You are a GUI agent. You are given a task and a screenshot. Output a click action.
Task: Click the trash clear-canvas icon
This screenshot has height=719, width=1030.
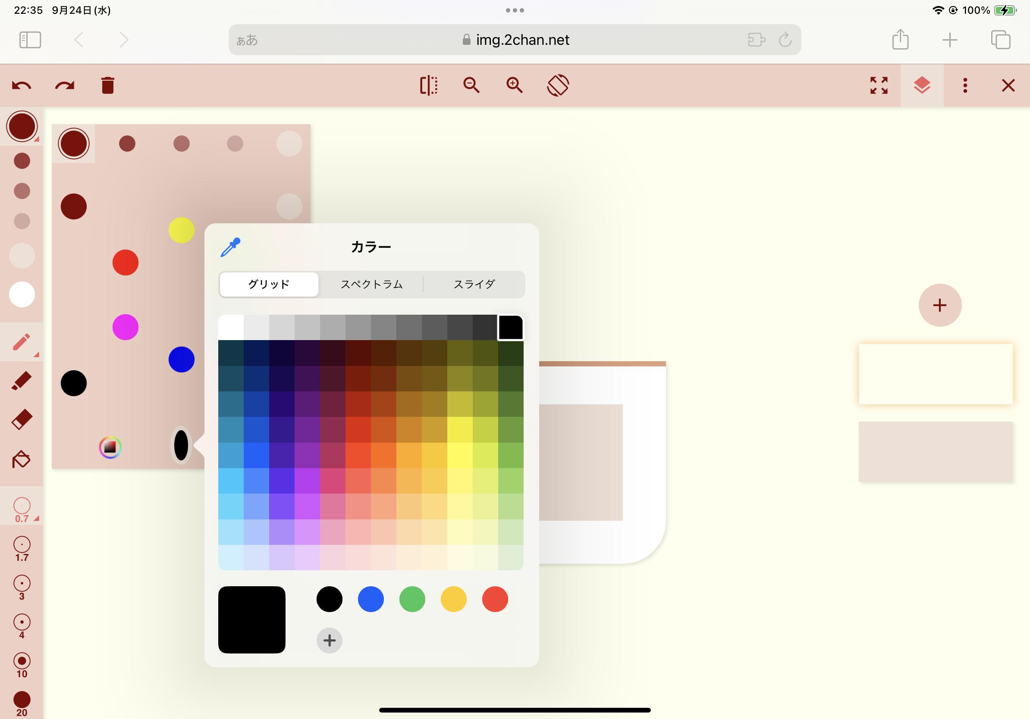click(108, 85)
